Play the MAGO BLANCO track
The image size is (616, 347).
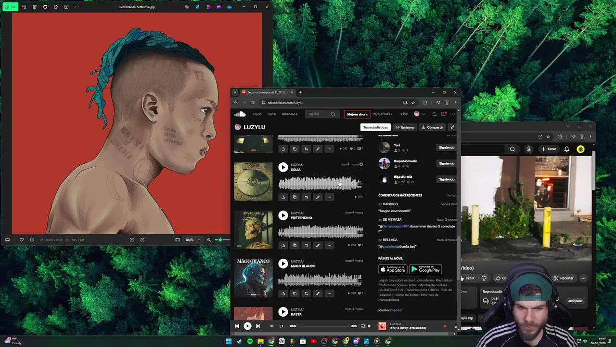coord(283,264)
